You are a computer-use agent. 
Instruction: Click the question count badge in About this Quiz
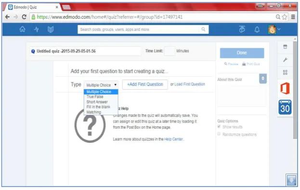click(263, 79)
